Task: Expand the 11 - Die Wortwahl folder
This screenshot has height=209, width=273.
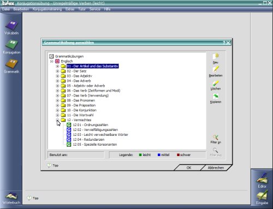Action: 57,115
